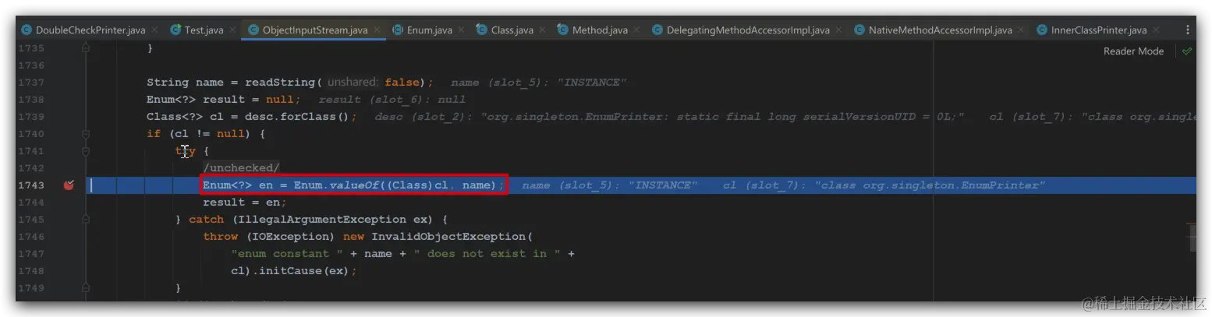Open the Test.java editor tab
Viewport: 1212px width, 317px height.
click(204, 30)
